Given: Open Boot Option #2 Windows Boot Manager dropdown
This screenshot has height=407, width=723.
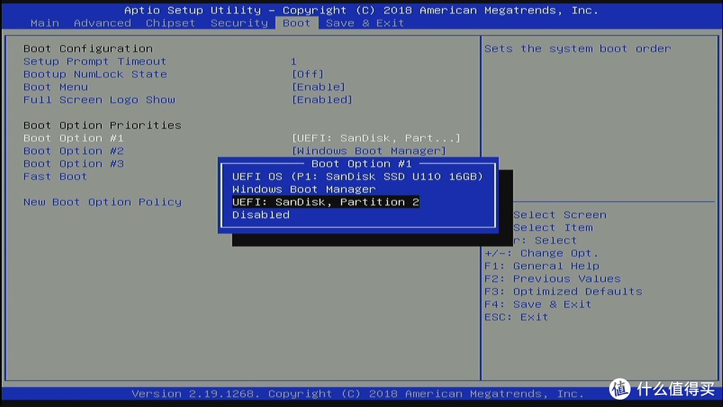Looking at the screenshot, I should coord(369,151).
